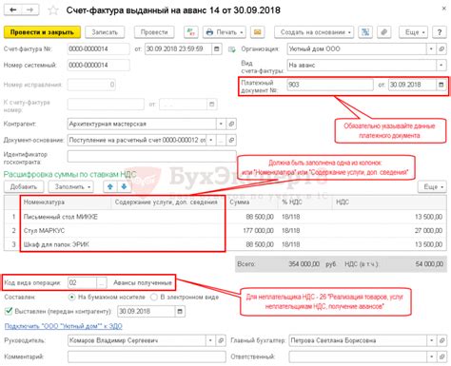
Task: Expand the Организация dropdown
Action: coord(431,49)
